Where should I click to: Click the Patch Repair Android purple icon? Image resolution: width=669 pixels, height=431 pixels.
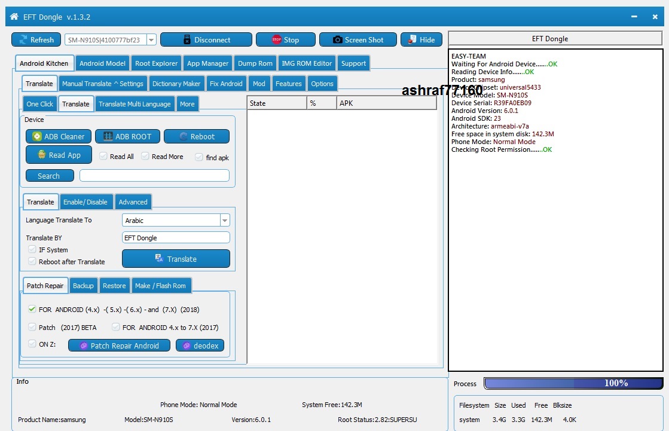[84, 346]
